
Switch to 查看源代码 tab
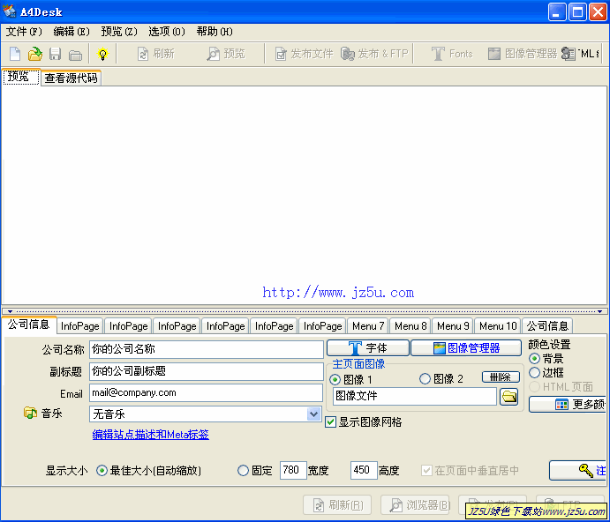pyautogui.click(x=71, y=78)
